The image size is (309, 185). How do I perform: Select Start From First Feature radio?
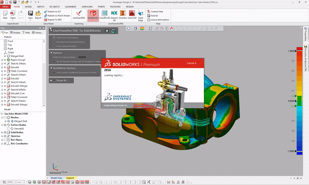pyautogui.click(x=54, y=38)
